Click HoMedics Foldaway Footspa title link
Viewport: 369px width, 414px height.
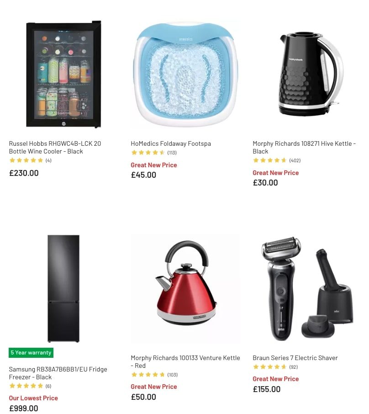(171, 143)
